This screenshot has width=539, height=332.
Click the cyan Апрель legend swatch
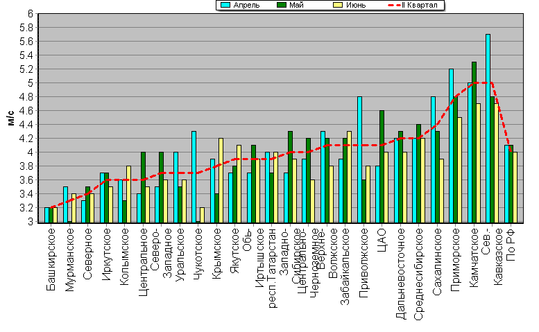click(225, 5)
